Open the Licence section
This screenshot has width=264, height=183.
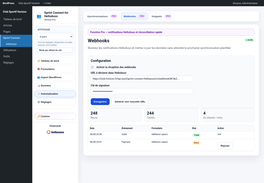pyautogui.click(x=55, y=116)
